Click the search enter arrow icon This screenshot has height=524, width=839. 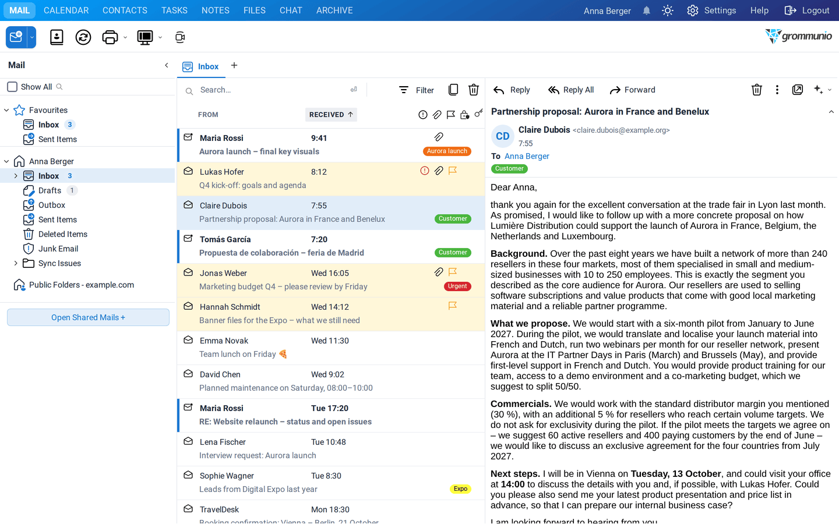[x=354, y=90]
